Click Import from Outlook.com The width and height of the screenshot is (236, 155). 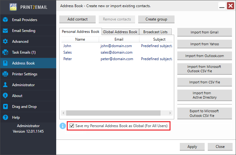point(205,56)
